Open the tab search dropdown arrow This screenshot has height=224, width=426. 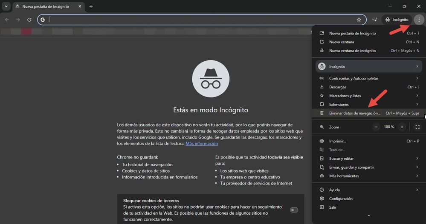coord(6,6)
